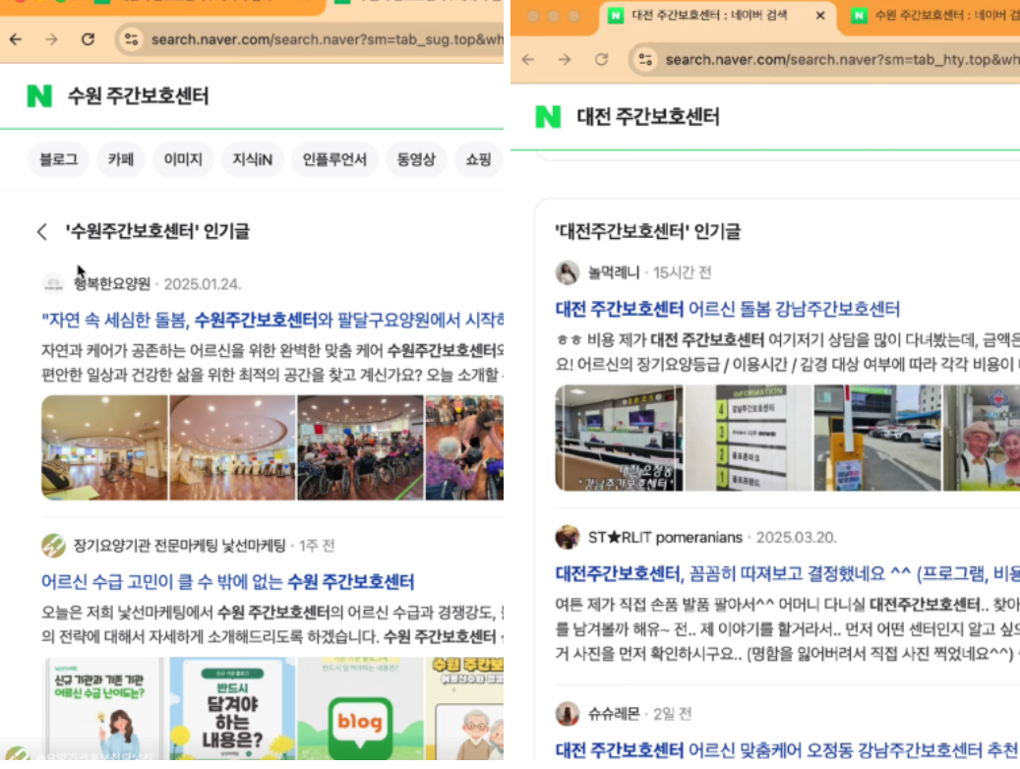Click the Naver N logo in the right window
Screen dimensions: 1020x769
(x=548, y=116)
